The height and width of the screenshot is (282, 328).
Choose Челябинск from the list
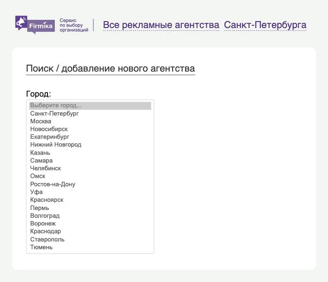pyautogui.click(x=90, y=168)
